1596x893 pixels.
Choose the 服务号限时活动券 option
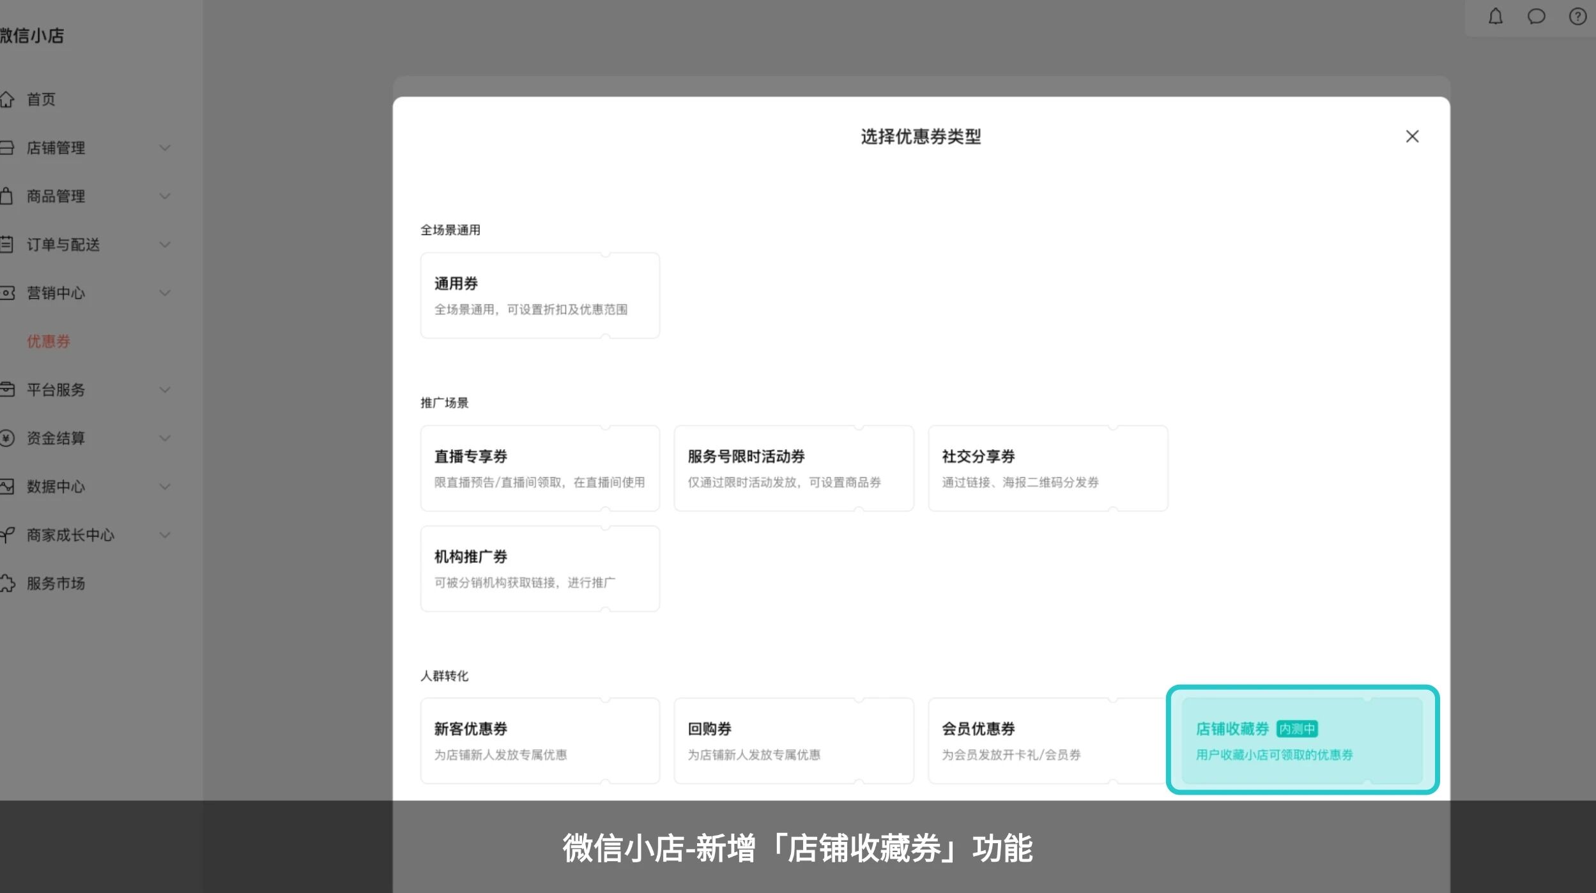tap(794, 468)
